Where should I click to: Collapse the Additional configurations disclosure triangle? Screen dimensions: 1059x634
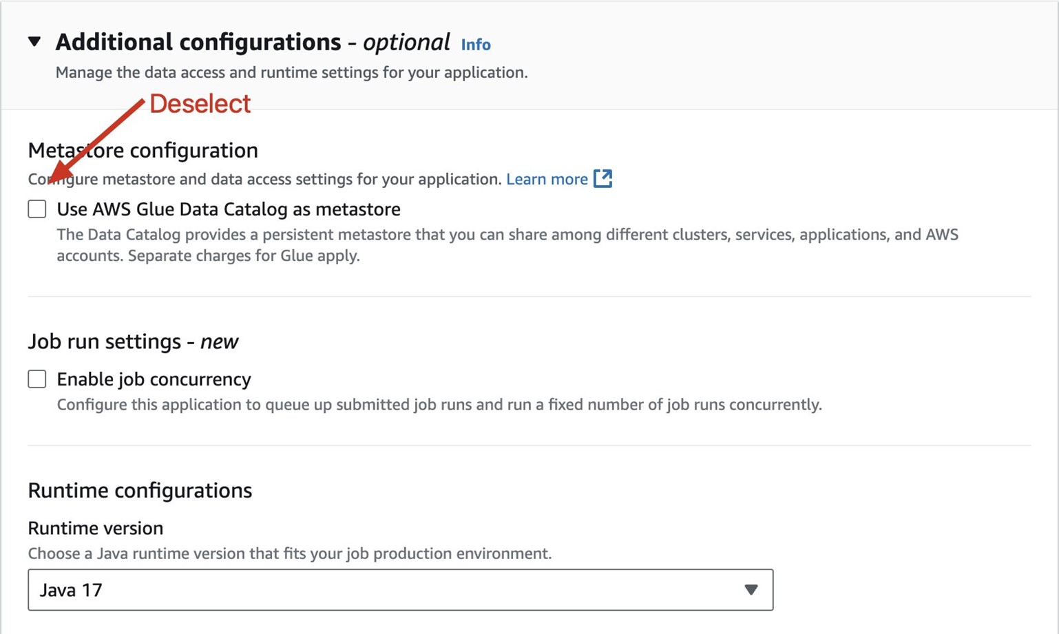(x=34, y=42)
